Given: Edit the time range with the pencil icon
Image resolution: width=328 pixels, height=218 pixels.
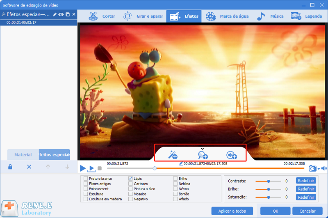Looking at the screenshot, I should click(x=181, y=163).
